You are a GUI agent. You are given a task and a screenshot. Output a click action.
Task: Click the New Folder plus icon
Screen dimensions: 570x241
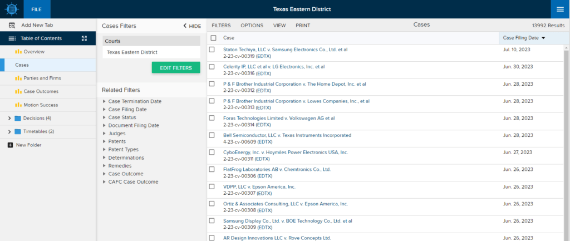coord(10,145)
